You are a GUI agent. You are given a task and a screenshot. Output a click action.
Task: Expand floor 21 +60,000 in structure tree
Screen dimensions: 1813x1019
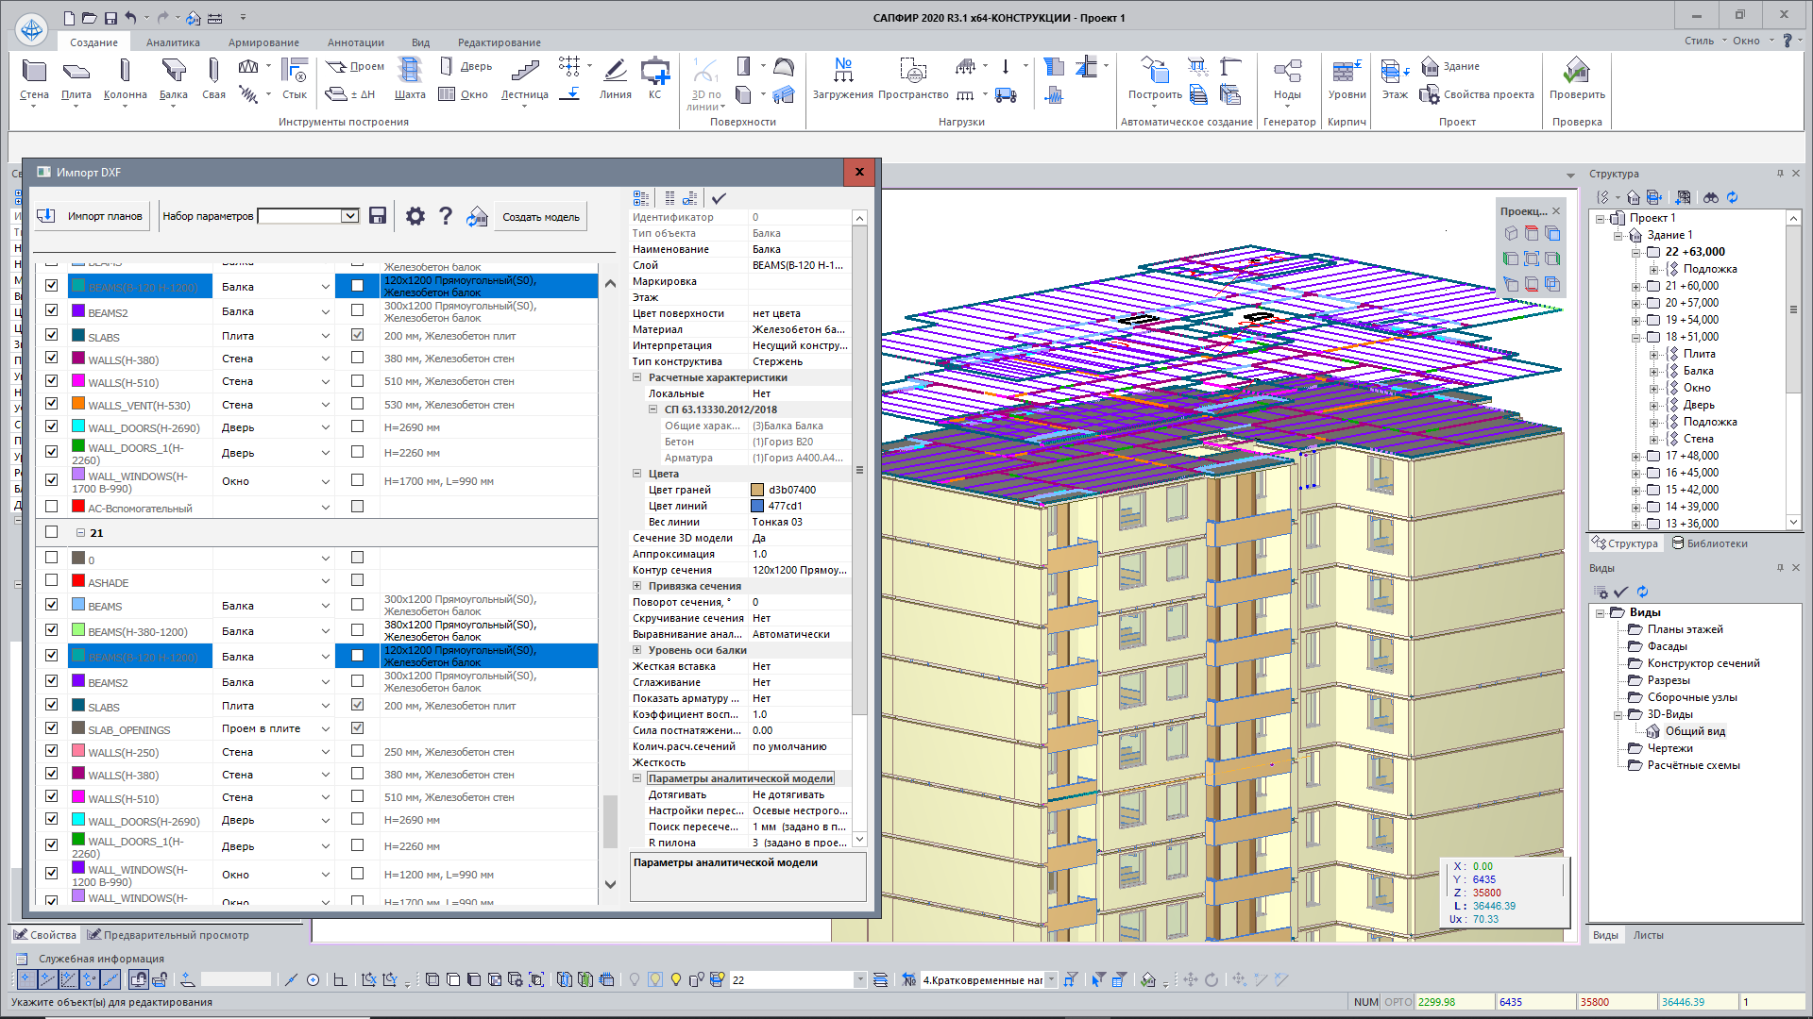coord(1635,286)
